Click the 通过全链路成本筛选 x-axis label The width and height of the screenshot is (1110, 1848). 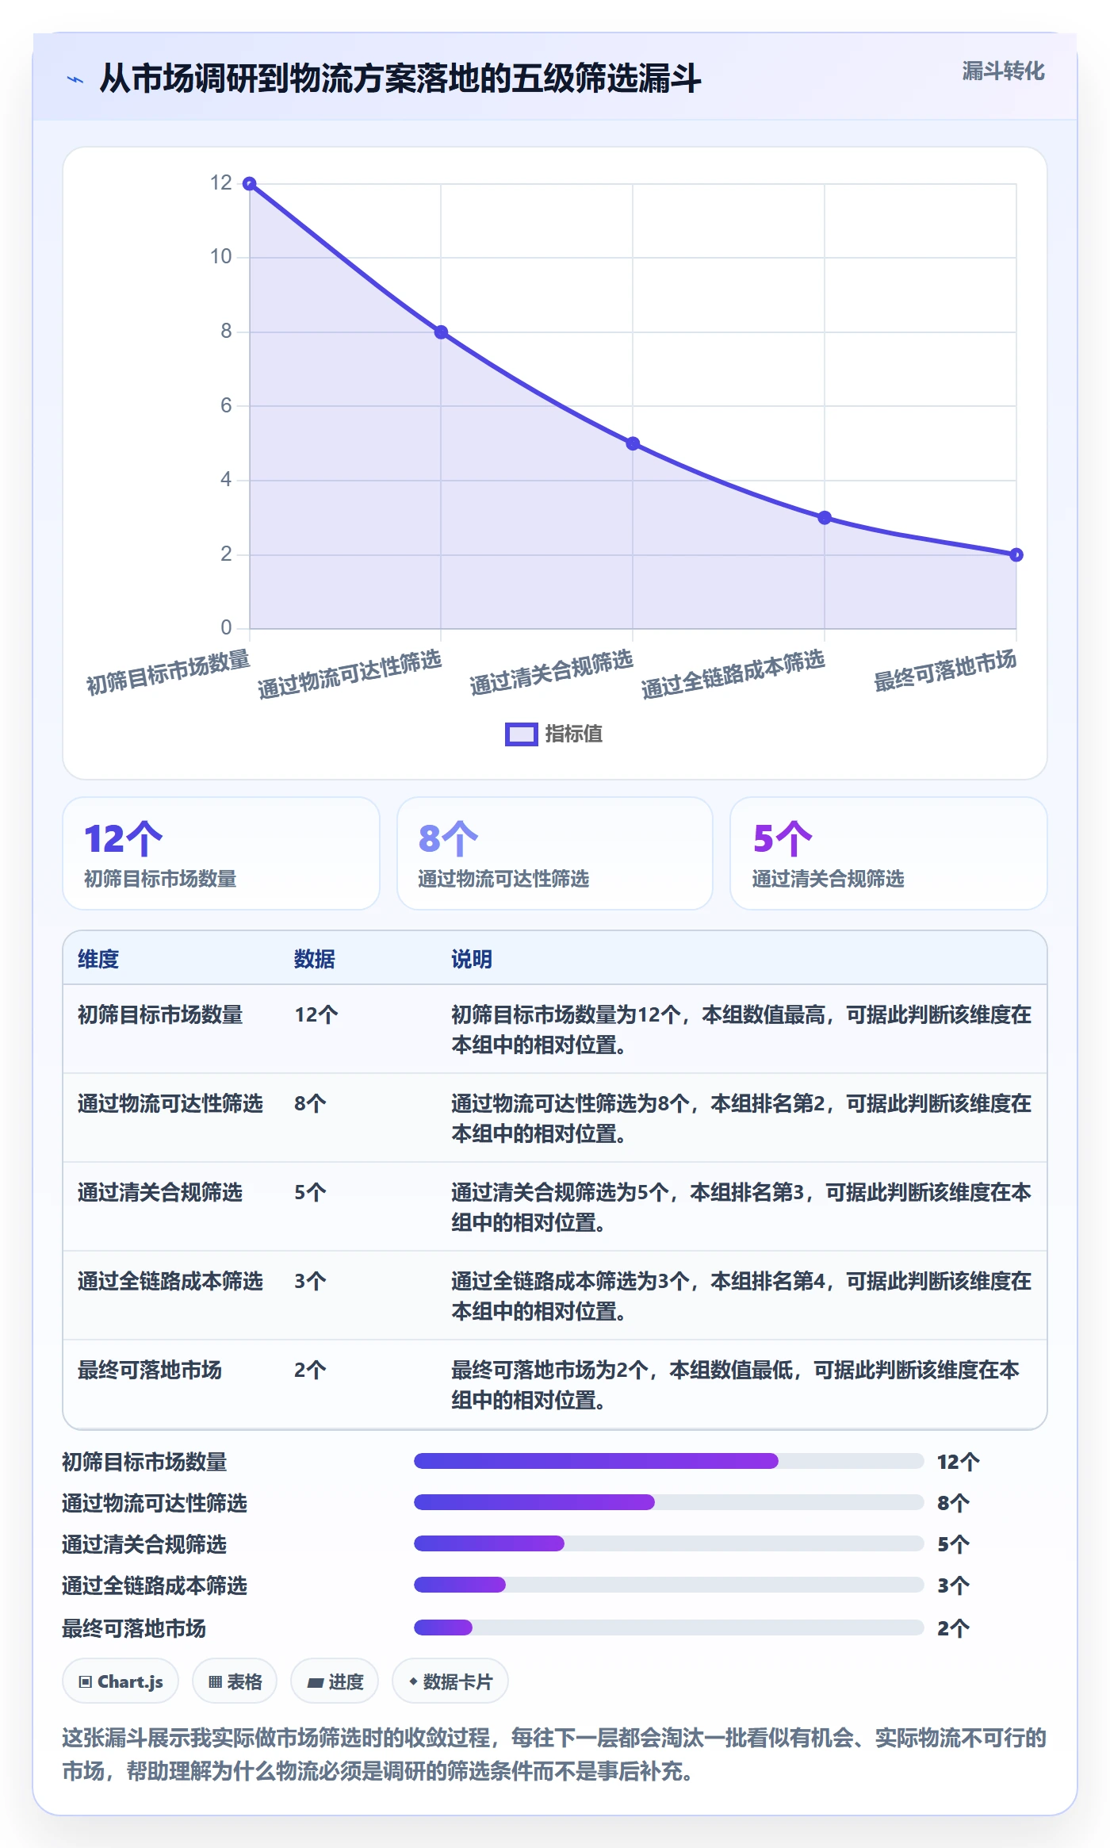[733, 674]
